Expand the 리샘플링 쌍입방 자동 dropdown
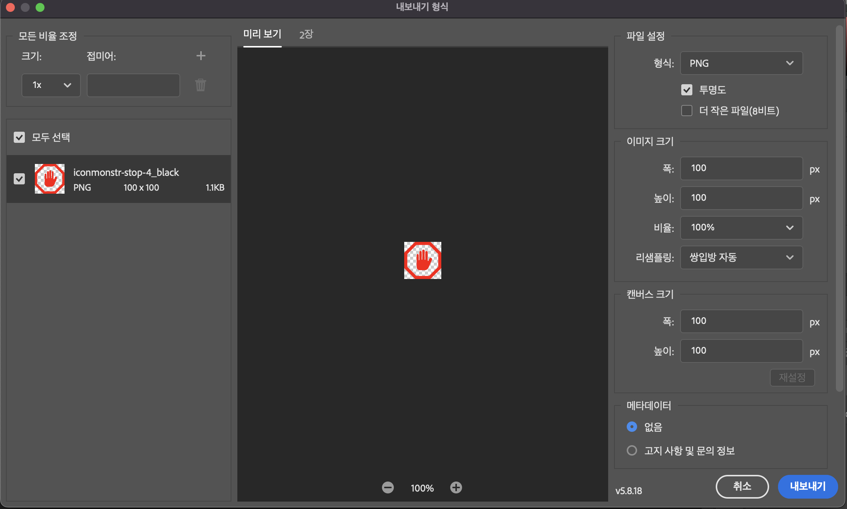 pos(741,257)
